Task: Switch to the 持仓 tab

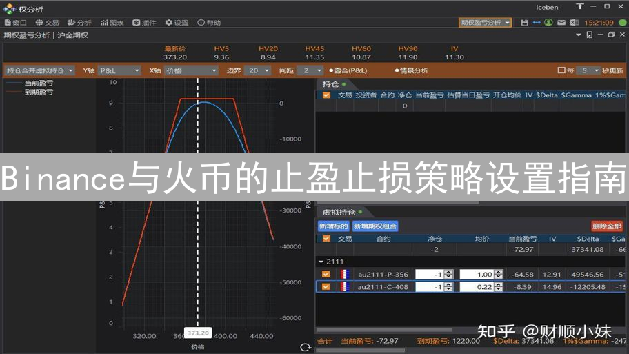Action: pos(334,84)
